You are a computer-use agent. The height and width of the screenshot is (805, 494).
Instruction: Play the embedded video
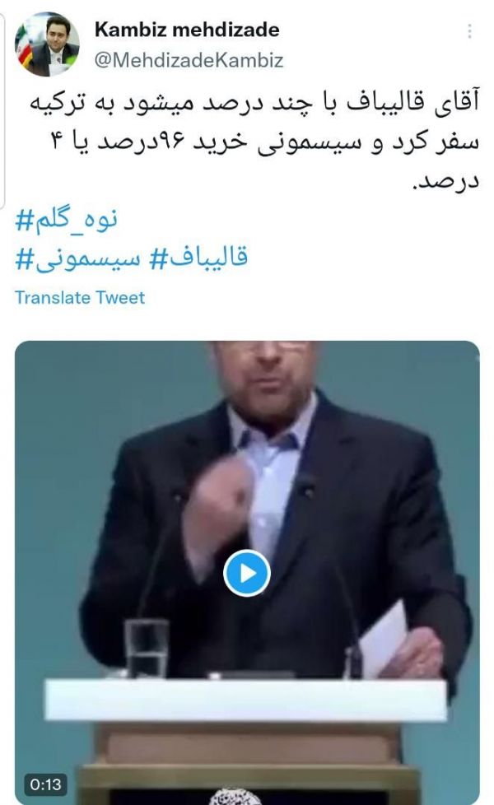click(x=247, y=573)
